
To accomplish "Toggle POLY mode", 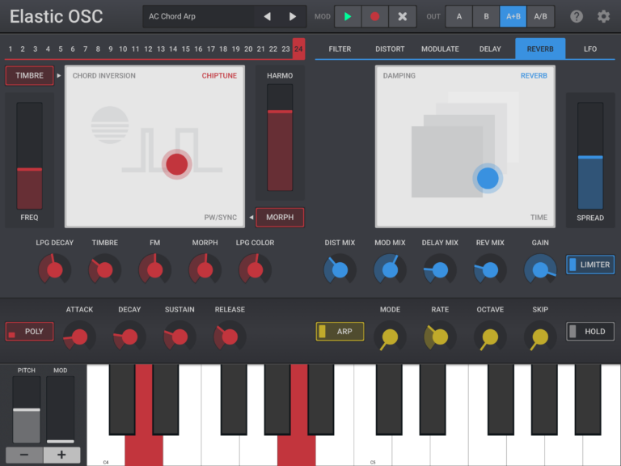I will point(29,331).
